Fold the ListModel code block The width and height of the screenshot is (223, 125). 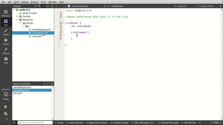pos(63,23)
